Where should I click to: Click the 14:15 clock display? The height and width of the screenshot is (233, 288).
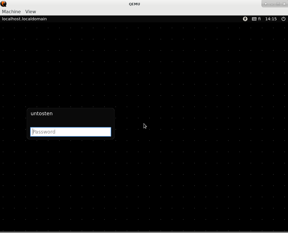click(271, 19)
